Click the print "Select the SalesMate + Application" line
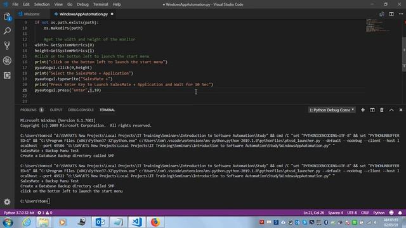 [x=84, y=73]
